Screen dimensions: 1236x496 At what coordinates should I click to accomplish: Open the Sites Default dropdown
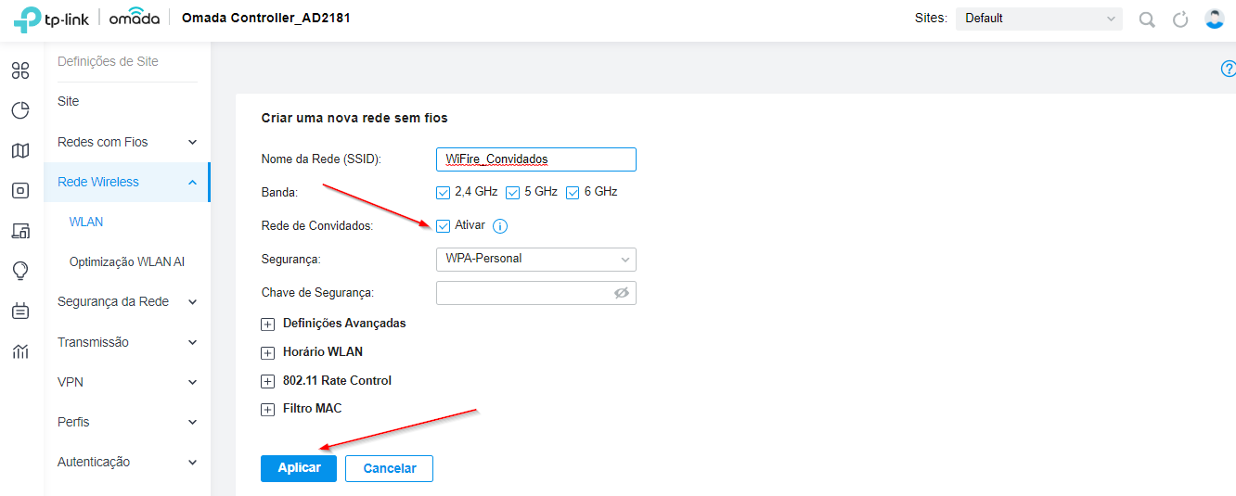coord(1039,19)
